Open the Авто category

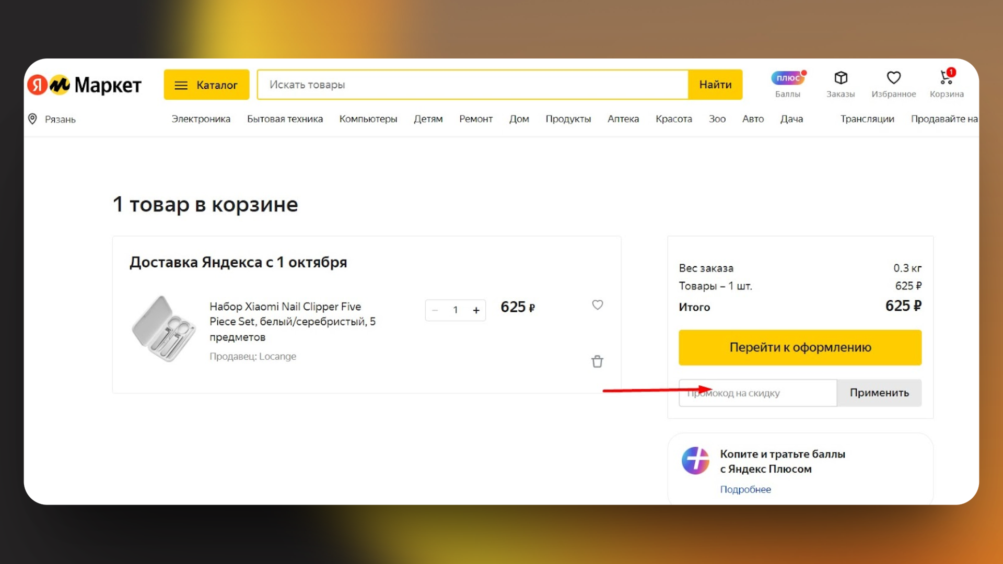(x=753, y=119)
